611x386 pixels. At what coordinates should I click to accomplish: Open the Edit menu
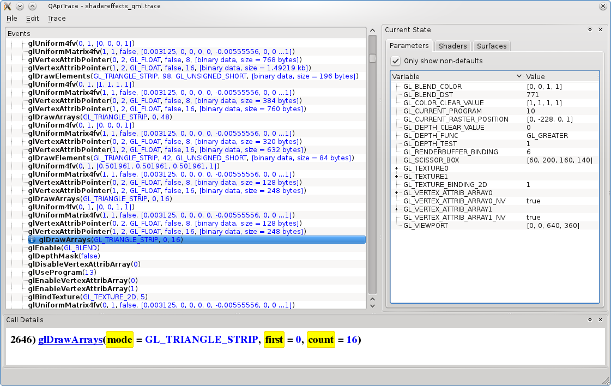[32, 19]
